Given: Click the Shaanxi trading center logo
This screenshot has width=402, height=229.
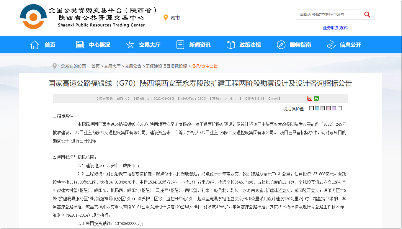Looking at the screenshot, I should coord(33,17).
